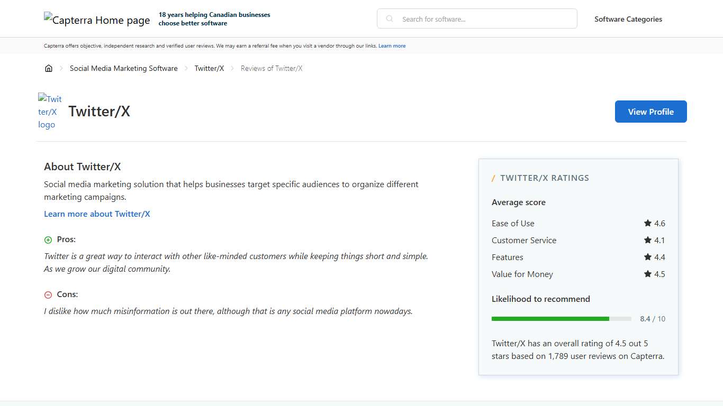Viewport: 723px width, 406px height.
Task: Click inside the Search for software field
Action: [476, 19]
